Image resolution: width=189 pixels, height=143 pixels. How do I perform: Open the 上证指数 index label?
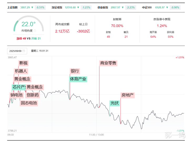click(12, 7)
